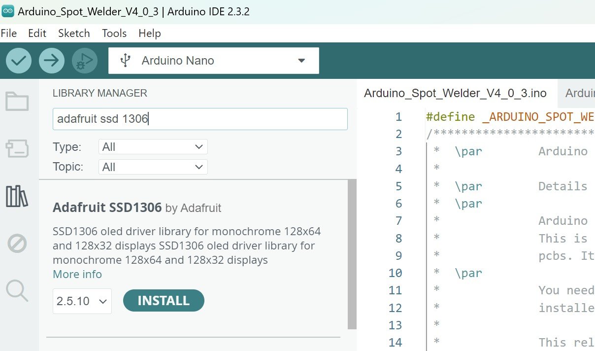Image resolution: width=595 pixels, height=351 pixels.
Task: Click line number 7 in editor gutter
Action: [398, 221]
